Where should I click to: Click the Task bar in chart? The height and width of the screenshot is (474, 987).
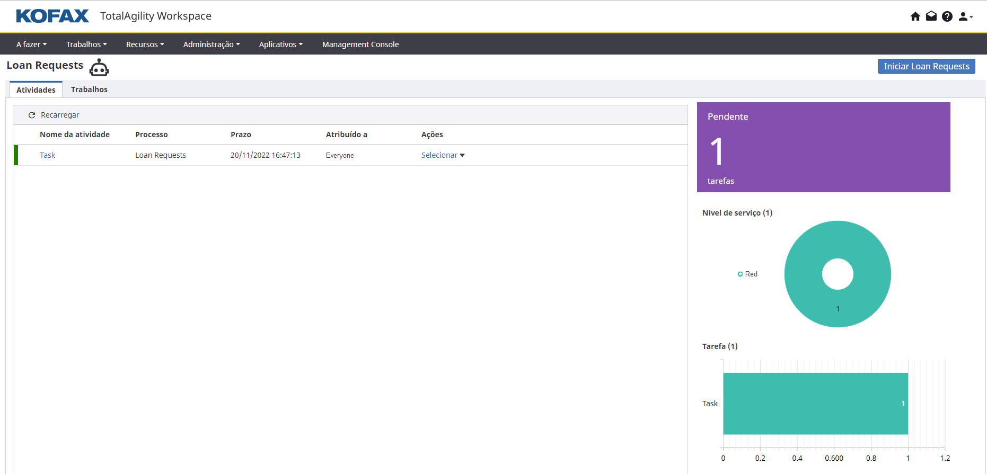815,404
